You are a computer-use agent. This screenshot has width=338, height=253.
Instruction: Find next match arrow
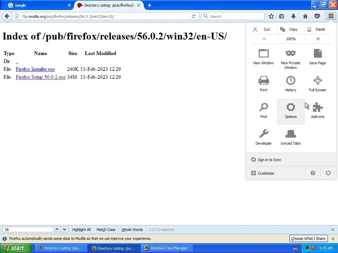click(64, 229)
